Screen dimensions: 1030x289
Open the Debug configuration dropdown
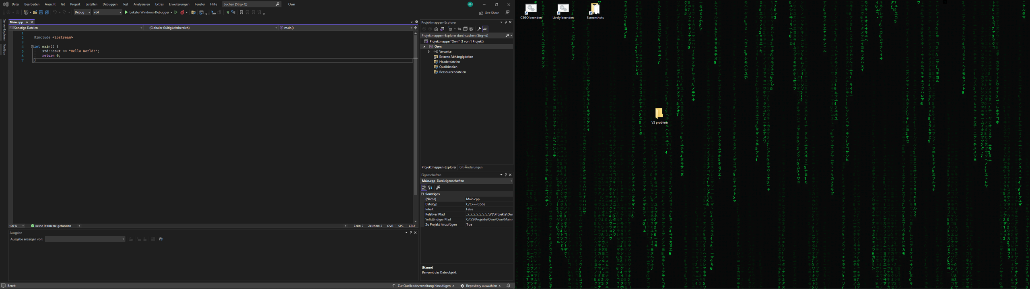coord(82,12)
